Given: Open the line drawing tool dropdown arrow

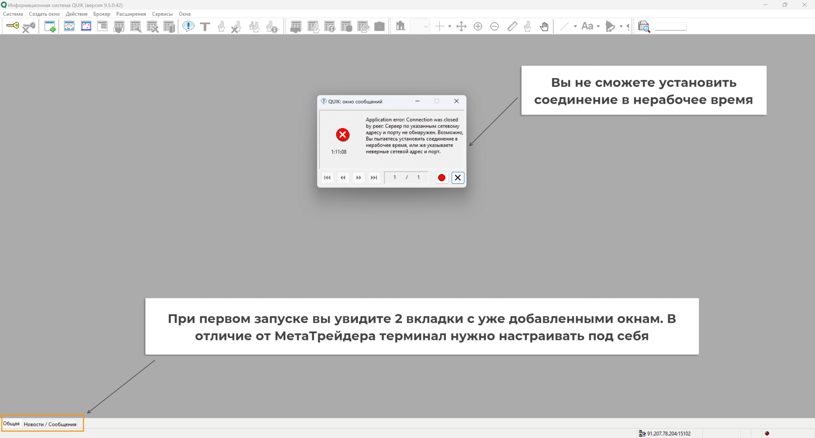Looking at the screenshot, I should coord(575,27).
